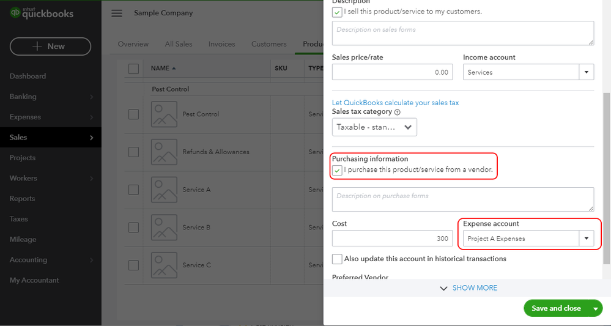The height and width of the screenshot is (326, 611).
Task: Click the Income account field 'Services'
Action: 521,72
